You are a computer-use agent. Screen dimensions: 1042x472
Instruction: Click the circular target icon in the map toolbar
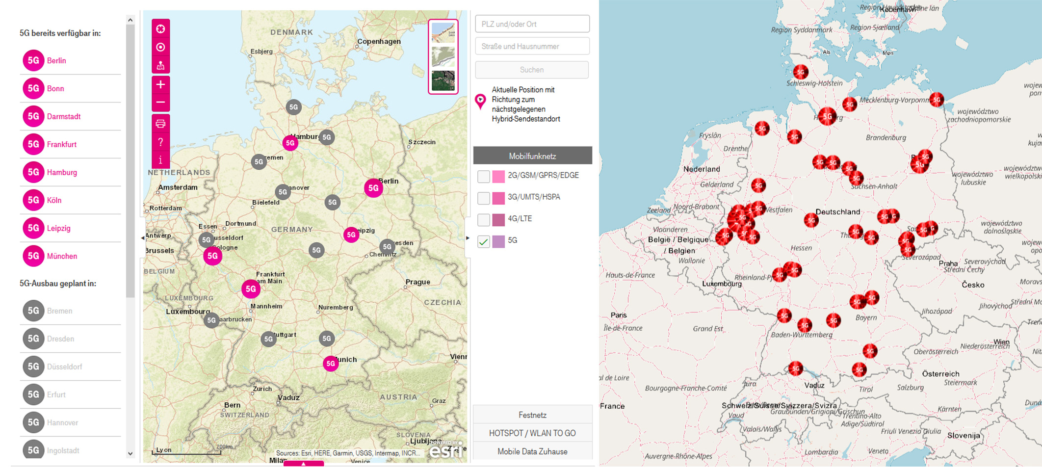tap(160, 47)
